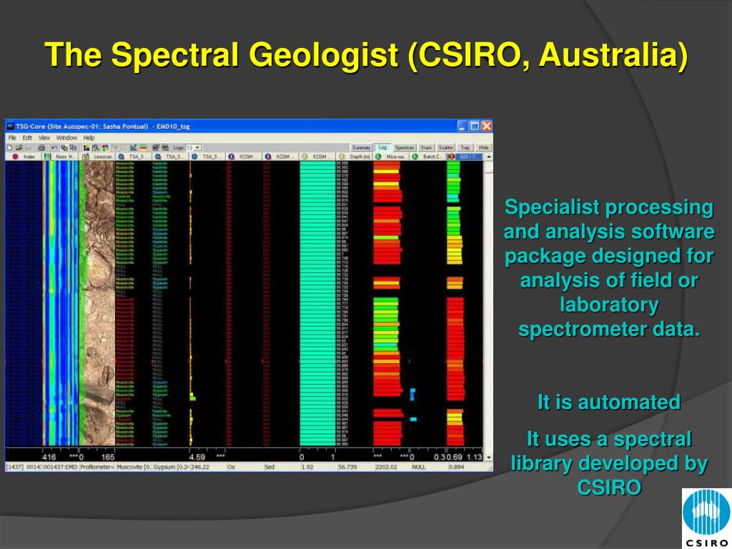Viewport: 732px width, 549px height.
Task: Click the New file icon in toolbar
Action: point(9,147)
